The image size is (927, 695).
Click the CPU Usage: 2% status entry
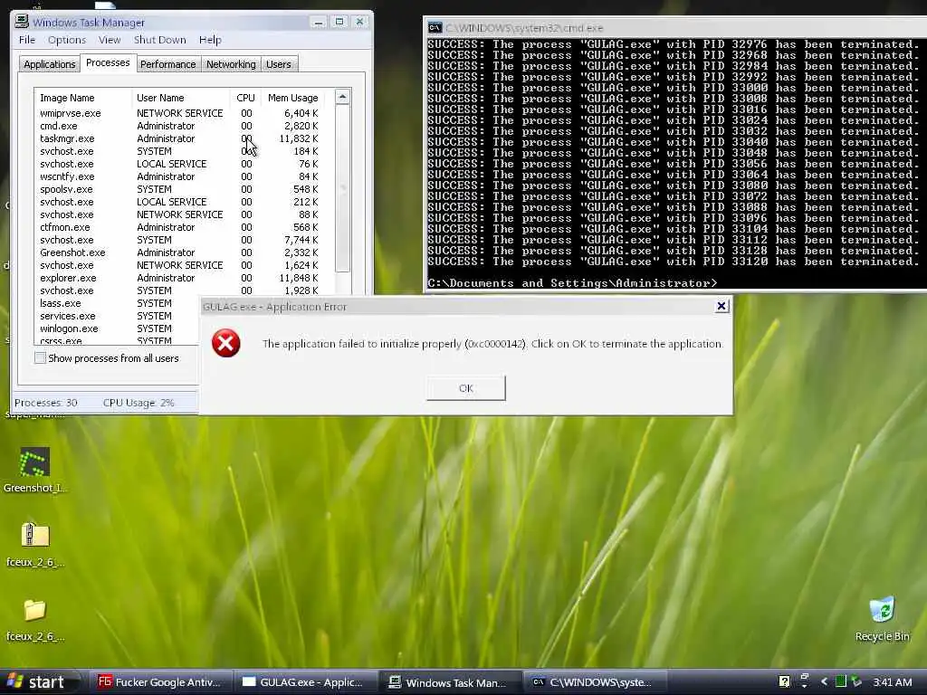(139, 403)
